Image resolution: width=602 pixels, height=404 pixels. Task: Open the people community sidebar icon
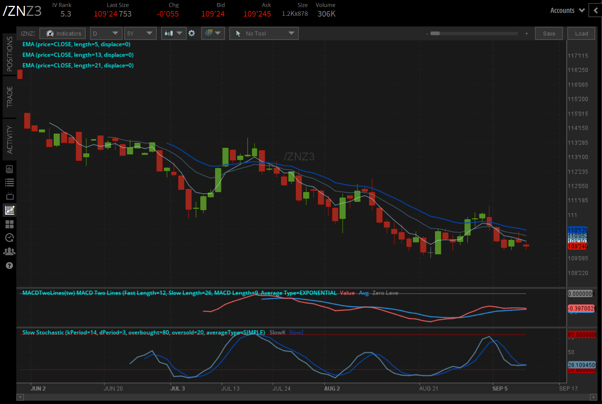[10, 252]
